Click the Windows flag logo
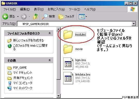This screenshot has height=99, width=139. tap(133, 9)
